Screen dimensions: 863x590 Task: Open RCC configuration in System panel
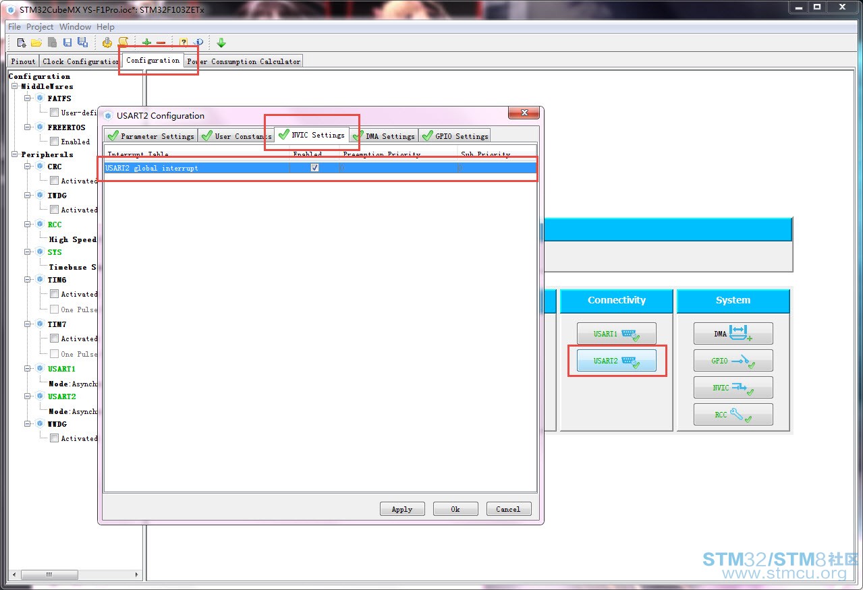click(733, 414)
